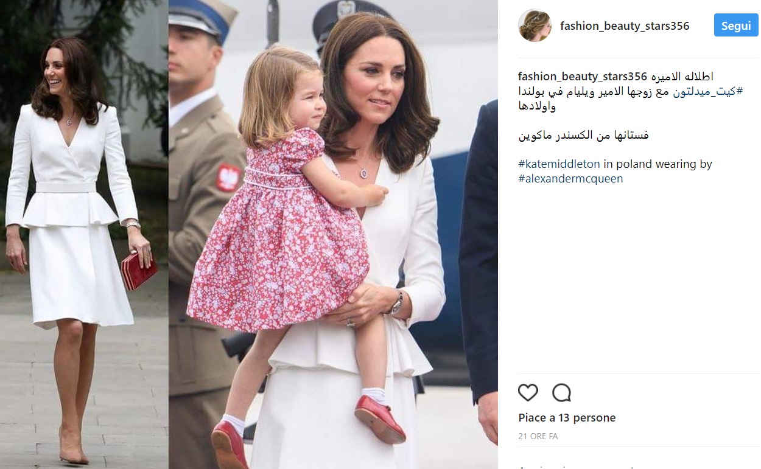
Task: Click the Polish eagle patch on the uniform
Action: point(229,178)
